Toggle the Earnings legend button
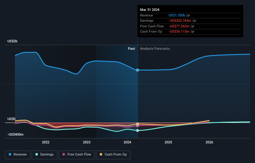The image size is (255, 163). click(x=44, y=155)
